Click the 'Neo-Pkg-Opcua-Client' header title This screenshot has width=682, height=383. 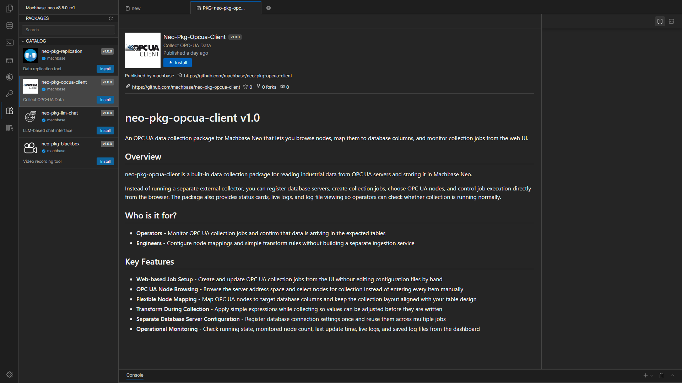click(194, 37)
